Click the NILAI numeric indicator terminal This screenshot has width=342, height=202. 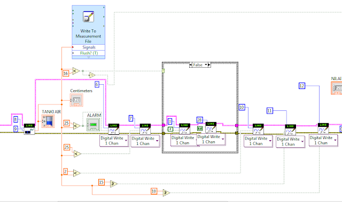[337, 88]
